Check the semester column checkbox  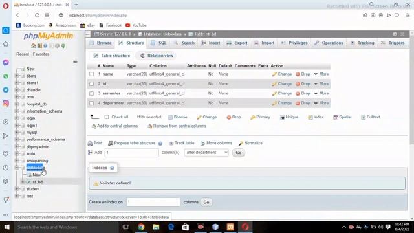[x=91, y=93]
